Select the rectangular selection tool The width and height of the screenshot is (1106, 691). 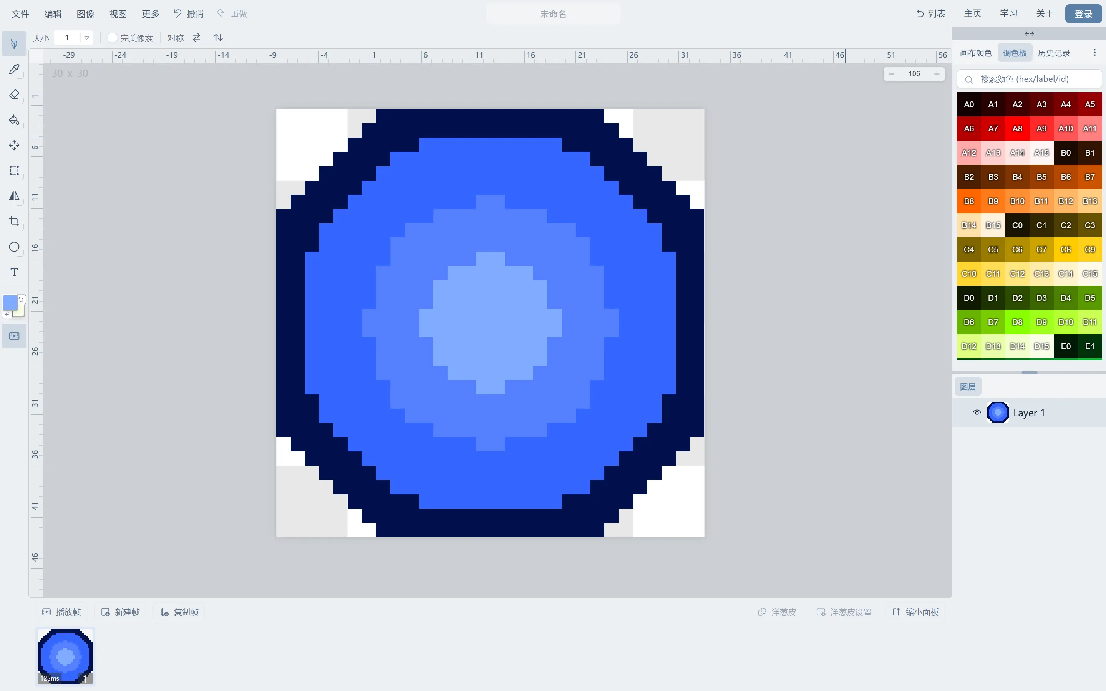(x=14, y=171)
